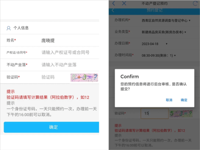
Task: Tap the back chevron in the blue header
Action: point(113,10)
